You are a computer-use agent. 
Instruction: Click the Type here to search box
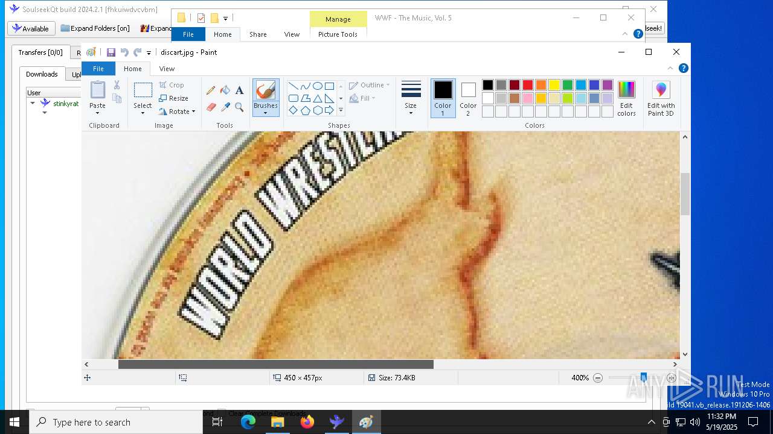tap(116, 422)
